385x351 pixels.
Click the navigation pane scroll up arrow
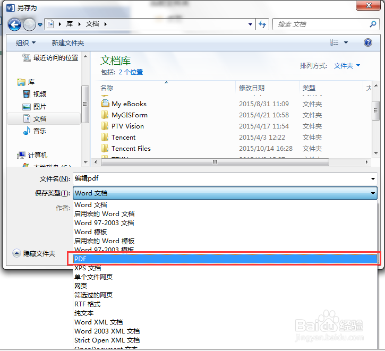(x=85, y=56)
